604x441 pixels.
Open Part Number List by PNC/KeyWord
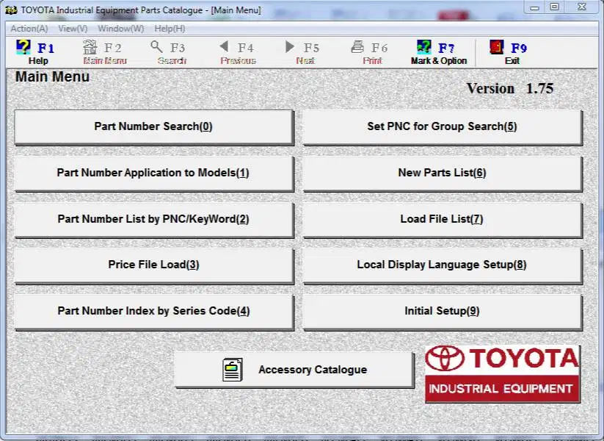(x=153, y=219)
